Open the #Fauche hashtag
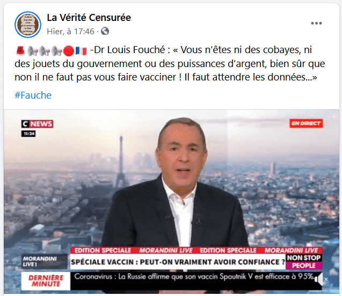Viewport: 342px width, 296px height. tap(33, 95)
